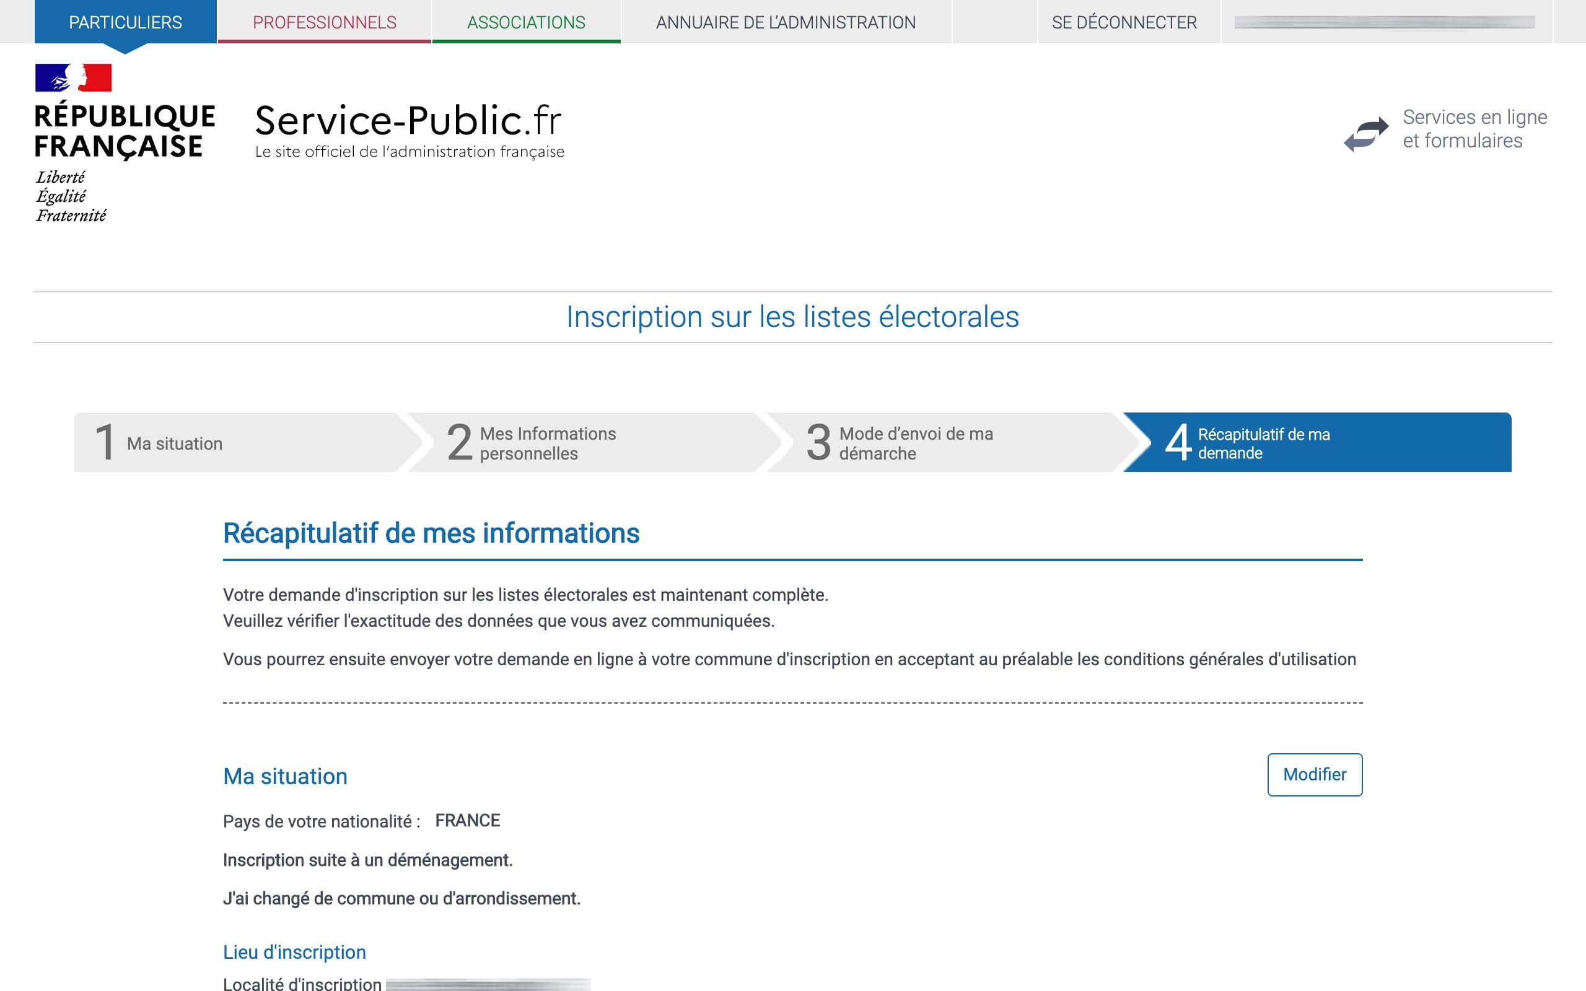The image size is (1586, 991).
Task: Click the blurred user account name in header
Action: (x=1384, y=22)
